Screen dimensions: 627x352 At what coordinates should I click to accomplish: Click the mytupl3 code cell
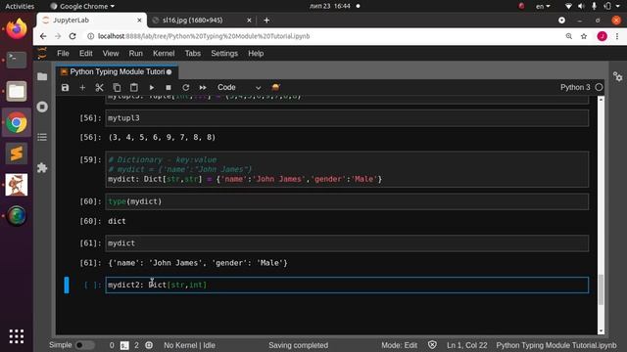pyautogui.click(x=347, y=118)
